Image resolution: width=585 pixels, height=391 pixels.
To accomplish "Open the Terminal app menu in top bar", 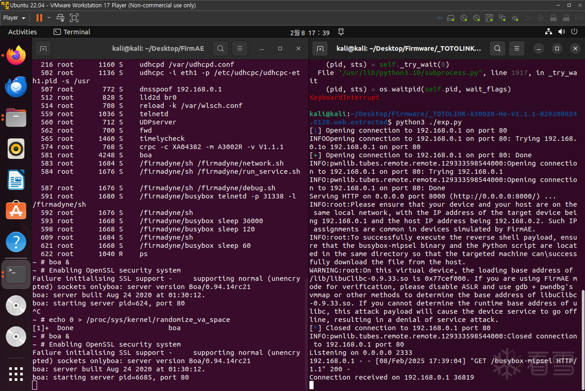I will point(72,32).
